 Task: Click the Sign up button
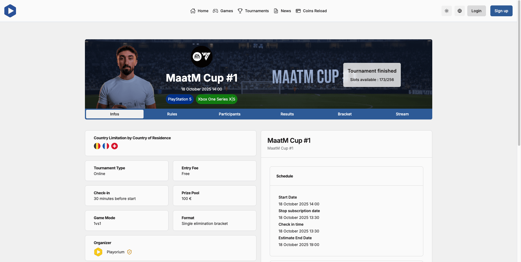[501, 11]
